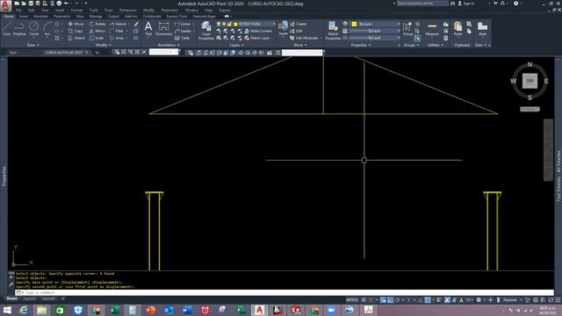The width and height of the screenshot is (562, 316).
Task: Click the Table annotation tool
Action: point(182,38)
